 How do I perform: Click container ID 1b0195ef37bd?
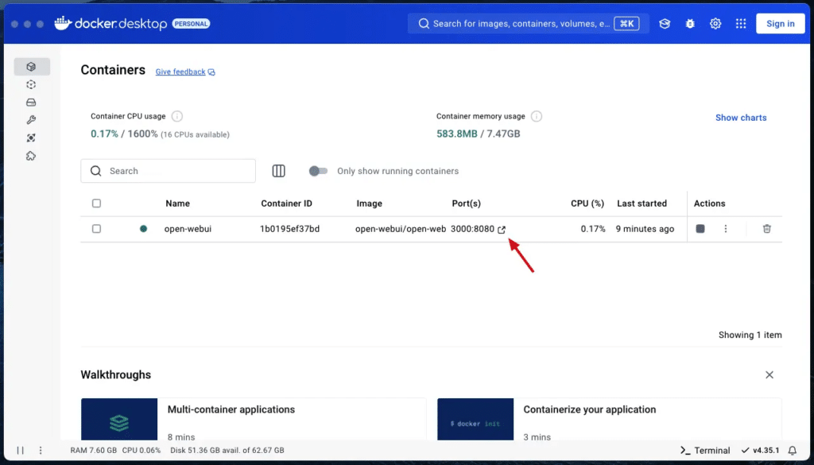pyautogui.click(x=289, y=229)
